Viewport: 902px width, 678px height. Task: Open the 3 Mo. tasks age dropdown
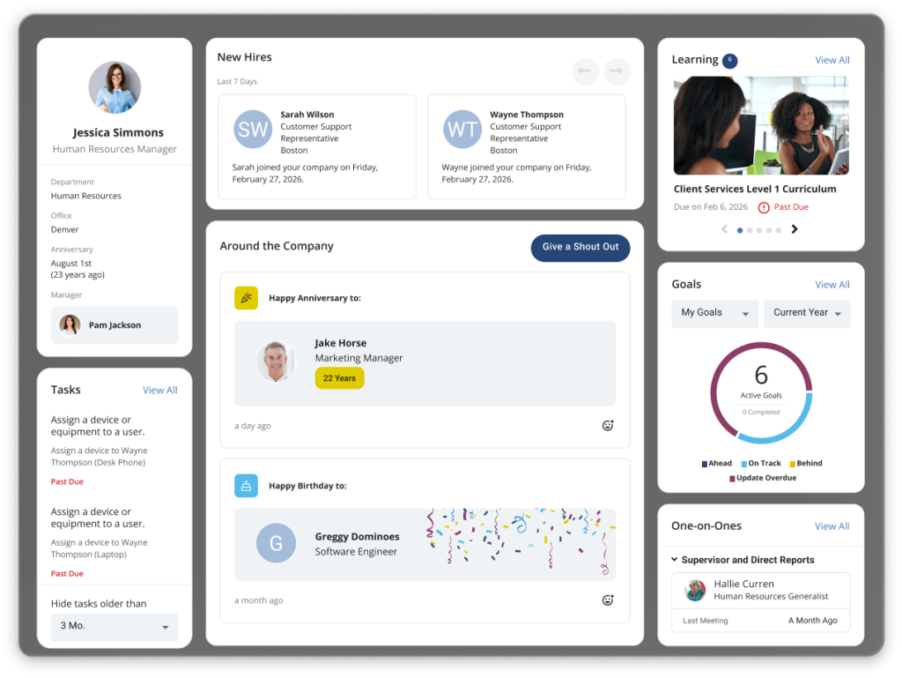(x=115, y=627)
